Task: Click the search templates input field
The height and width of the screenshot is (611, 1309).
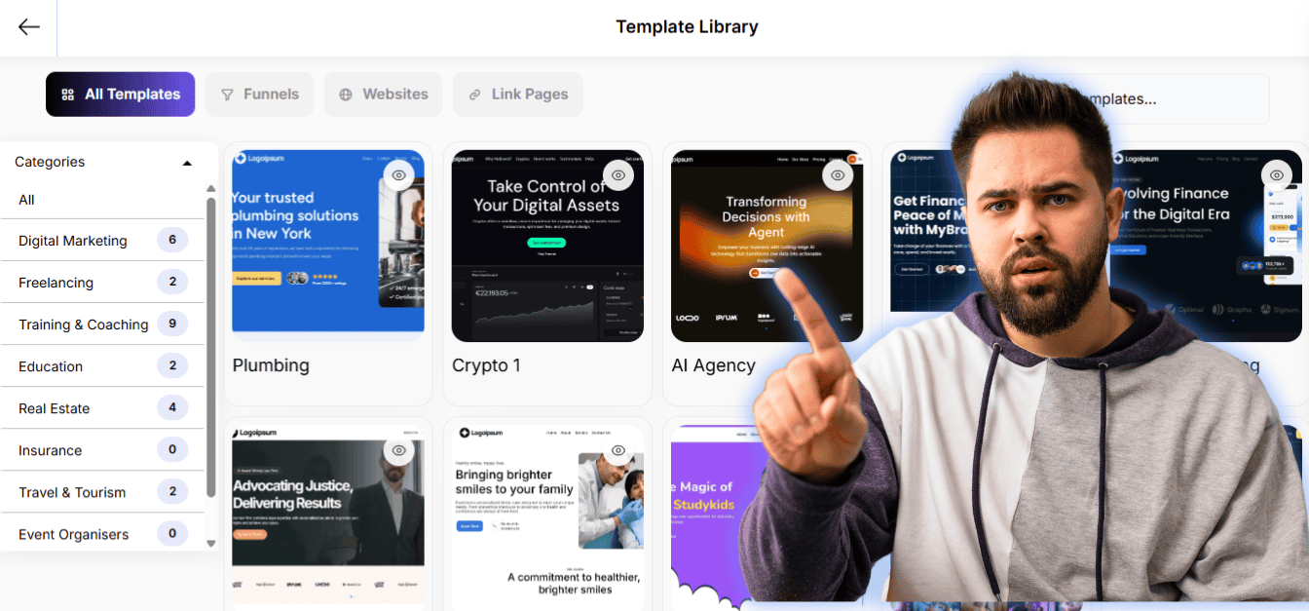Action: 1123,99
